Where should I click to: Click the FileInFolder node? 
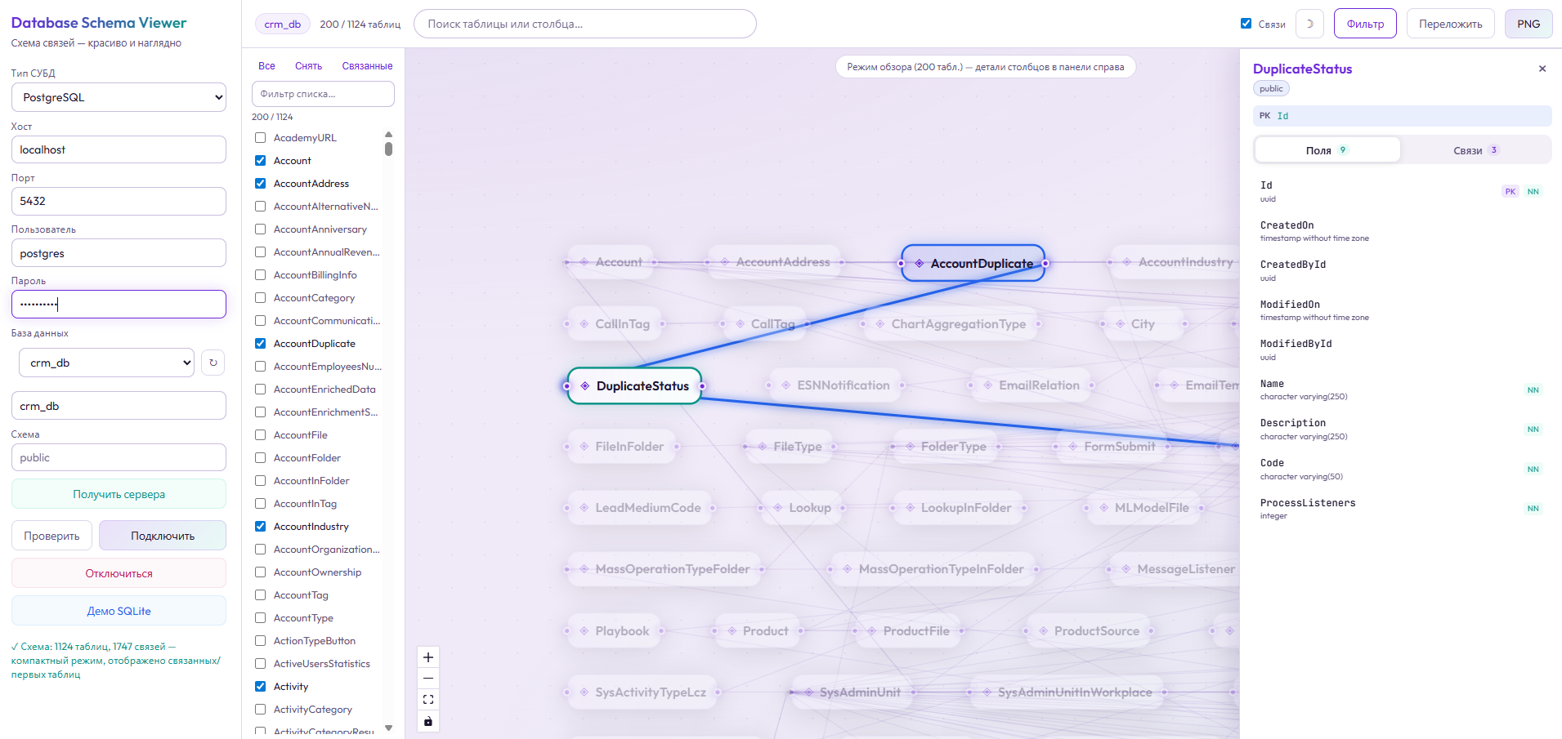point(621,447)
